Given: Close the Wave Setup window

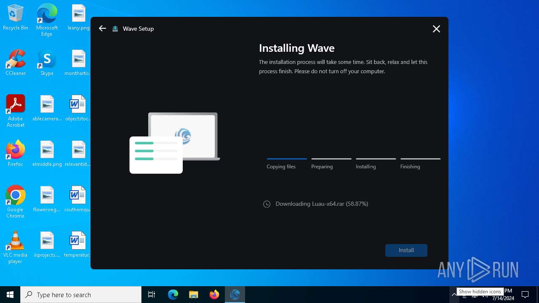Looking at the screenshot, I should point(436,29).
